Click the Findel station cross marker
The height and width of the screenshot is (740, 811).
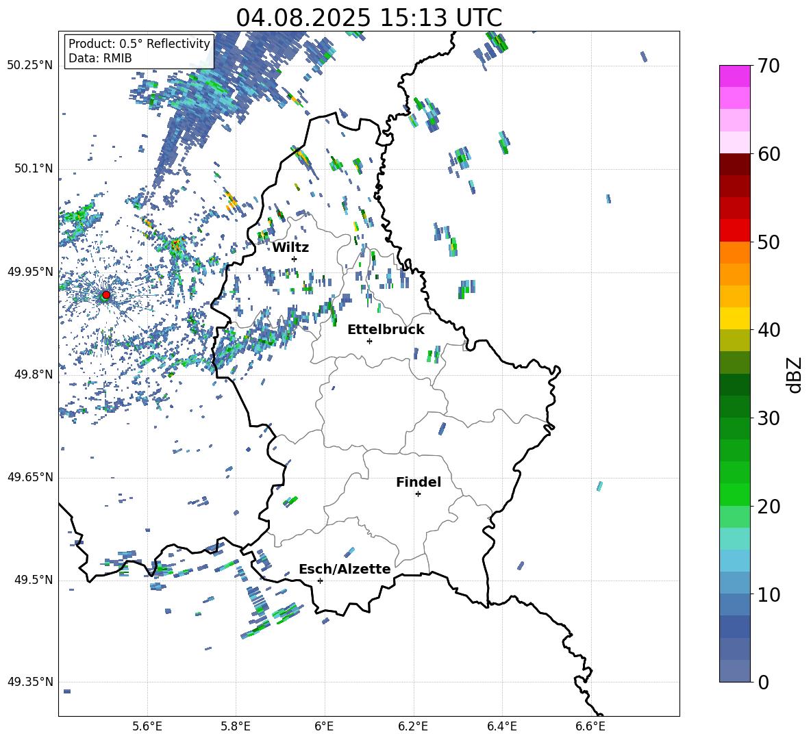418,494
